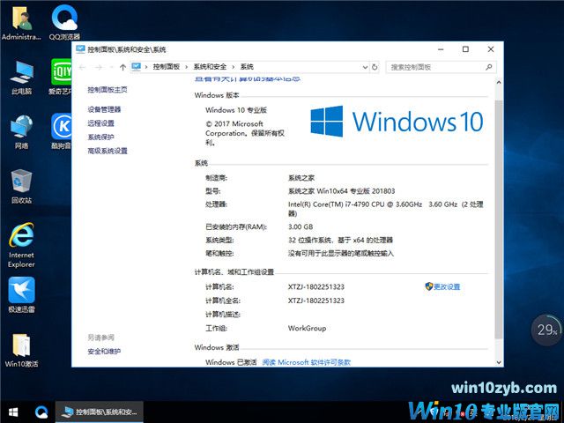Open the recent locations dropdown arrow
The image size is (564, 423).
(112, 67)
